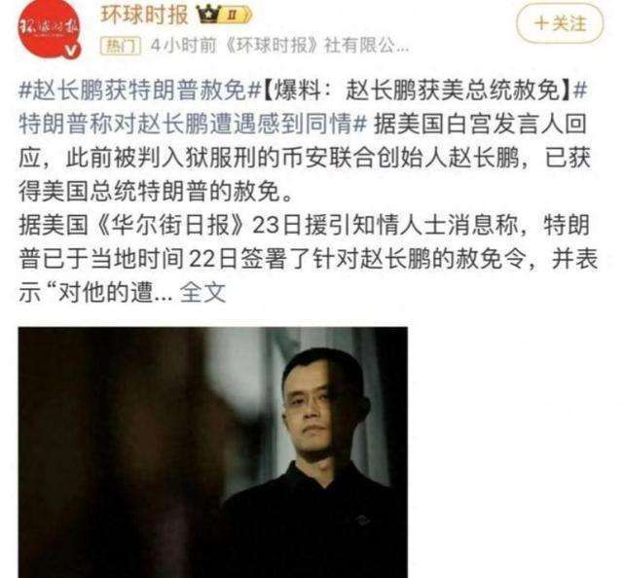The width and height of the screenshot is (623, 578).
Task: Click the line mentioning 币安联合创始人赵长鹏
Action: pos(305,158)
